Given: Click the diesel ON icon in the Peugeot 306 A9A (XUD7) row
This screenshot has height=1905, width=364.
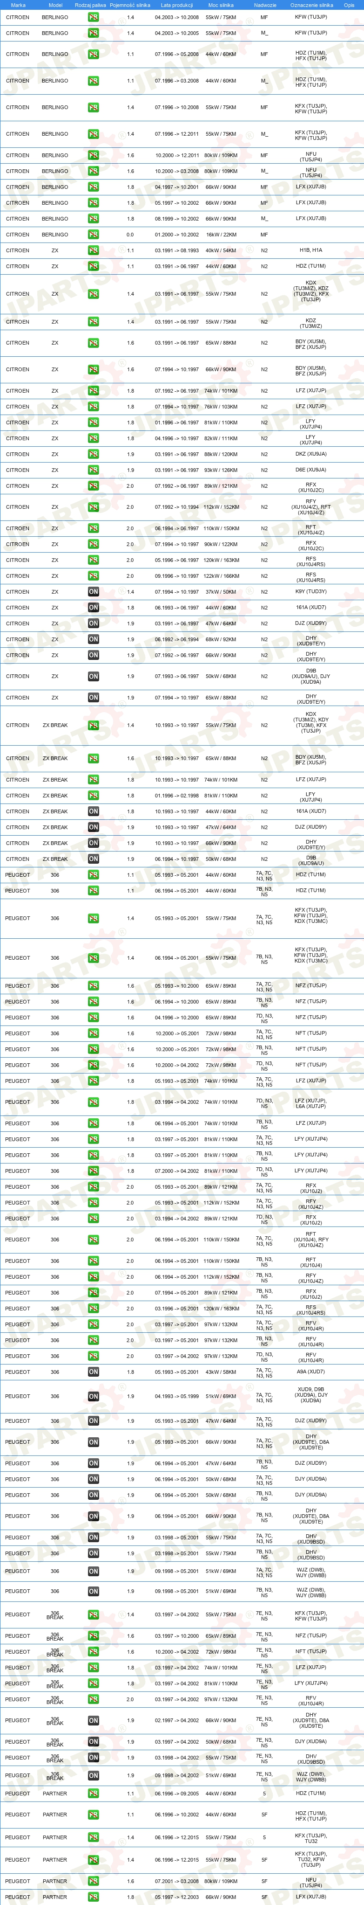Looking at the screenshot, I should point(93,1372).
